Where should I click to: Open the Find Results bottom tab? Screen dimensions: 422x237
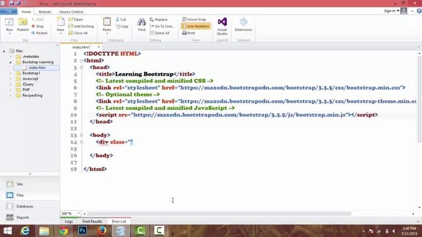(92, 221)
